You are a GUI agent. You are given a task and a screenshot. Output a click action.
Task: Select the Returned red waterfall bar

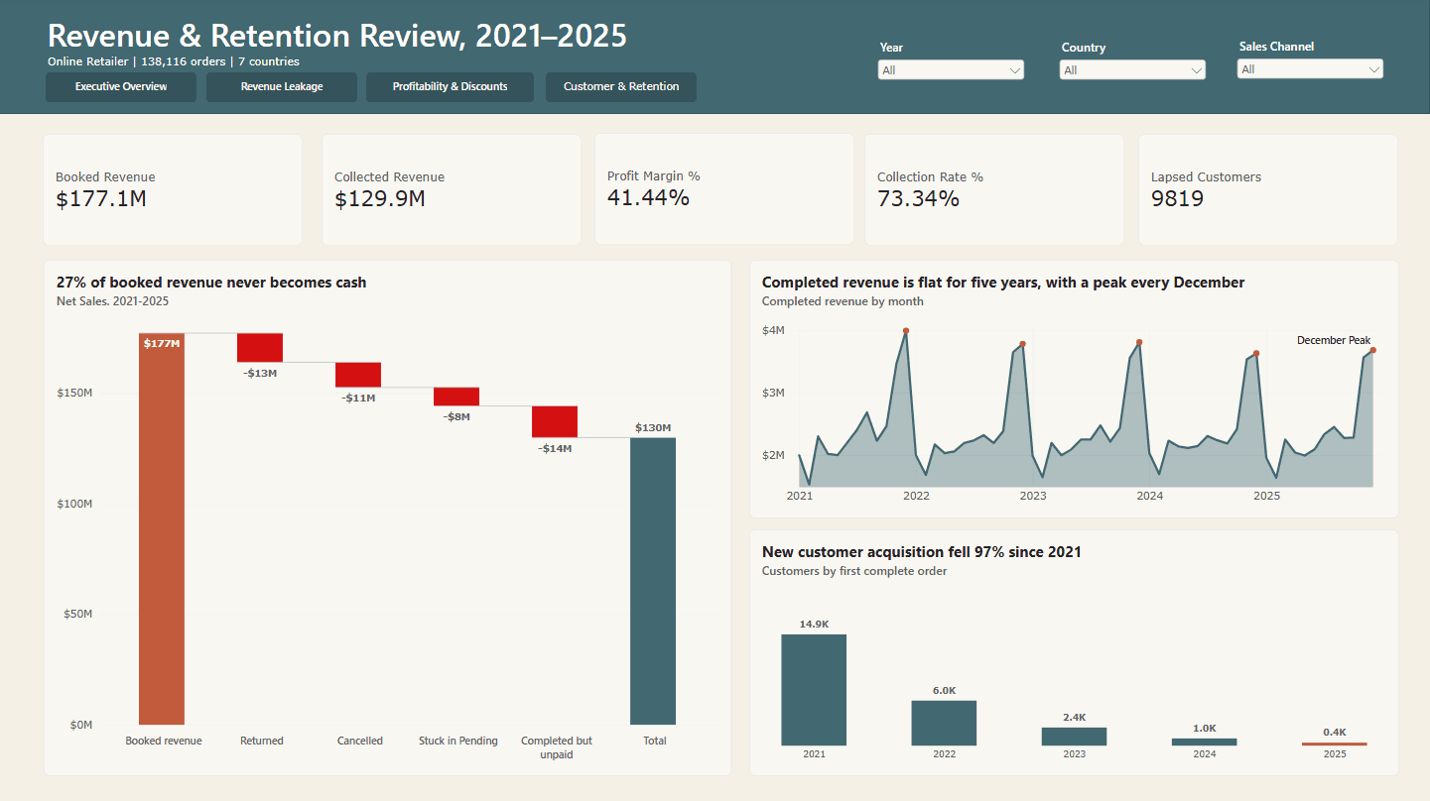tap(260, 348)
